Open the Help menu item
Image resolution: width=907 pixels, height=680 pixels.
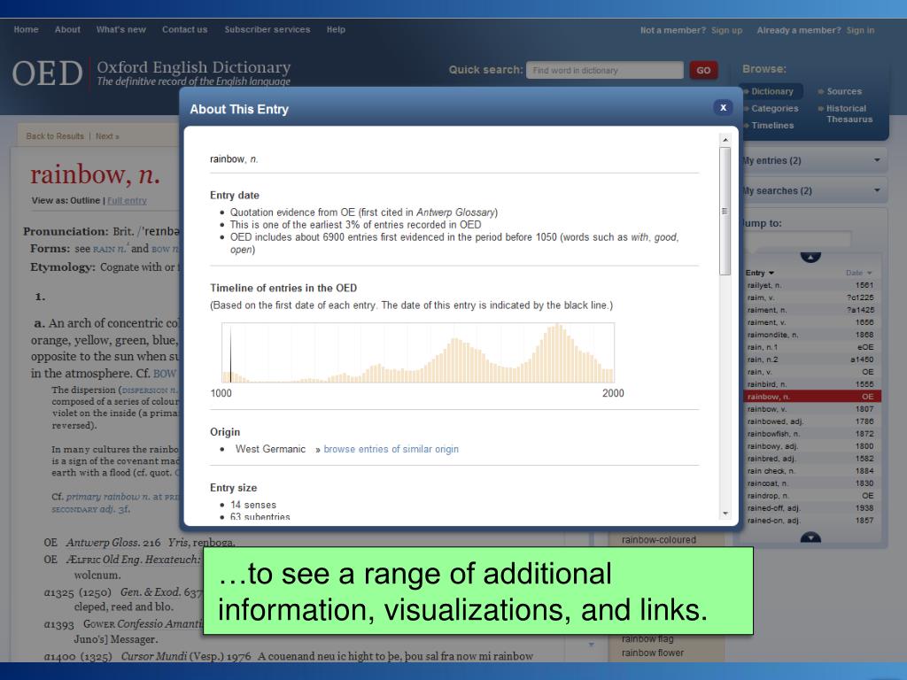336,29
